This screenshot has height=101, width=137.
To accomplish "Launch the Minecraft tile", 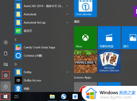I will 85,61.
